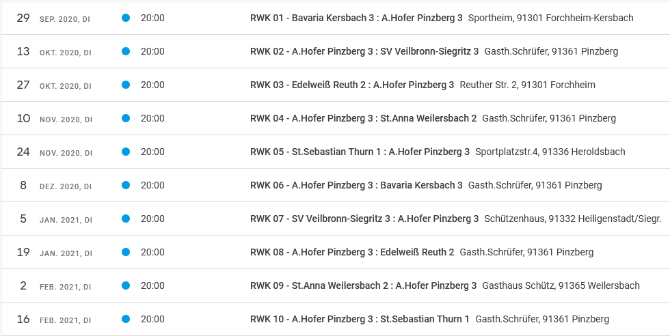Select the blue dot on 19 Jan. 2021 row
The width and height of the screenshot is (670, 336).
point(126,252)
